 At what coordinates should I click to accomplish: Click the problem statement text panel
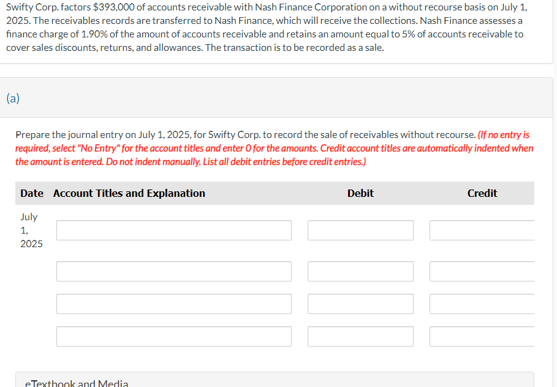click(276, 28)
